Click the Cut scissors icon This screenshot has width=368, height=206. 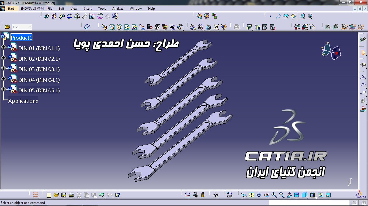(79, 195)
